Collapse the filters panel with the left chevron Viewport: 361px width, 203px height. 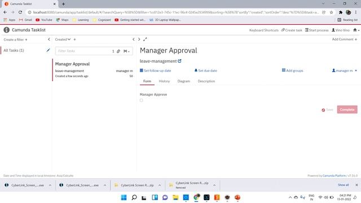click(49, 39)
